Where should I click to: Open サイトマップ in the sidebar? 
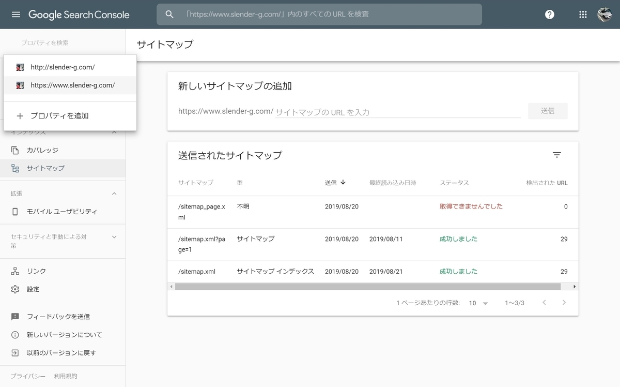tap(63, 168)
